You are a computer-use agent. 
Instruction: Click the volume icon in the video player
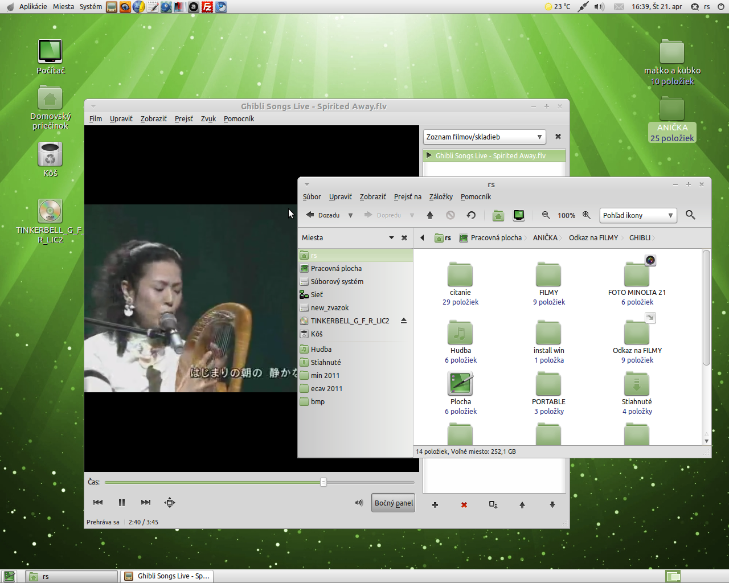click(359, 503)
